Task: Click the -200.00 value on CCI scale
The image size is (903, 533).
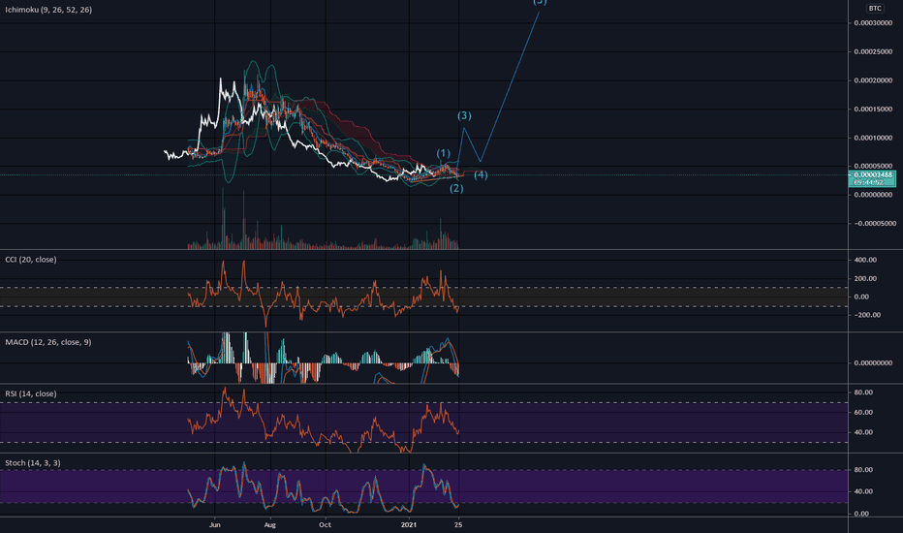Action: [865, 315]
